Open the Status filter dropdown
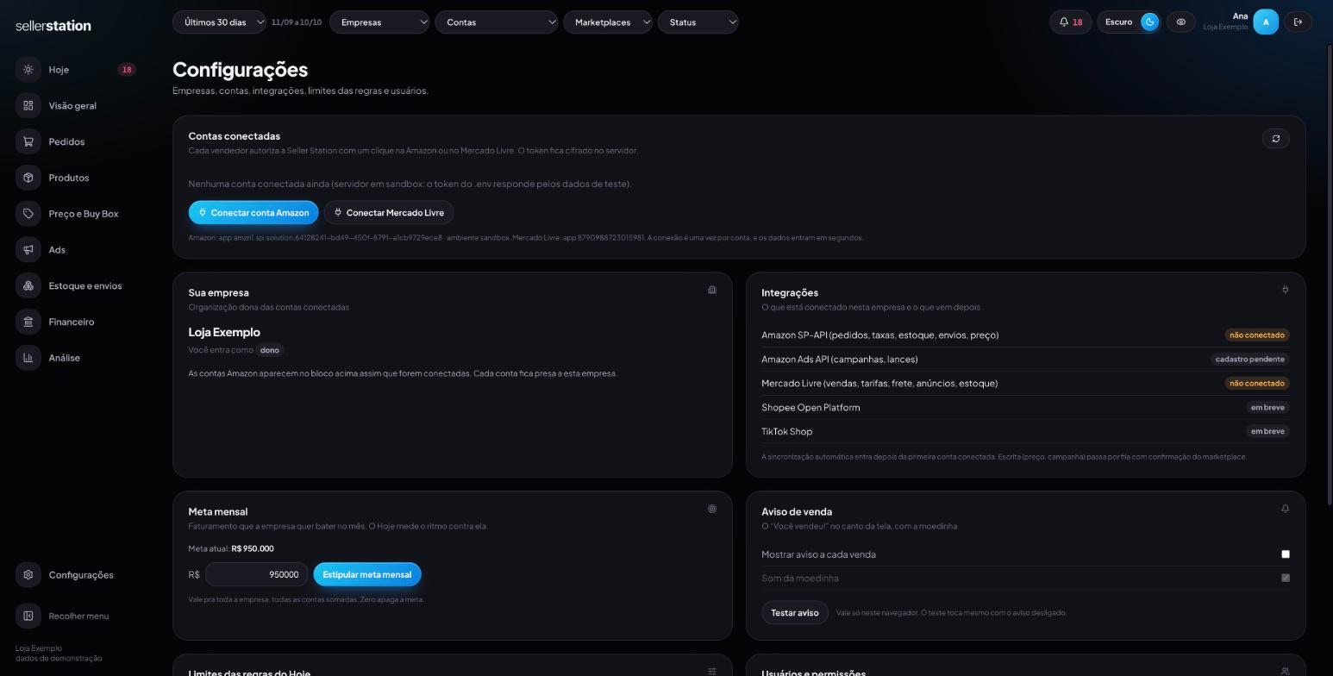This screenshot has width=1333, height=676. coord(698,22)
